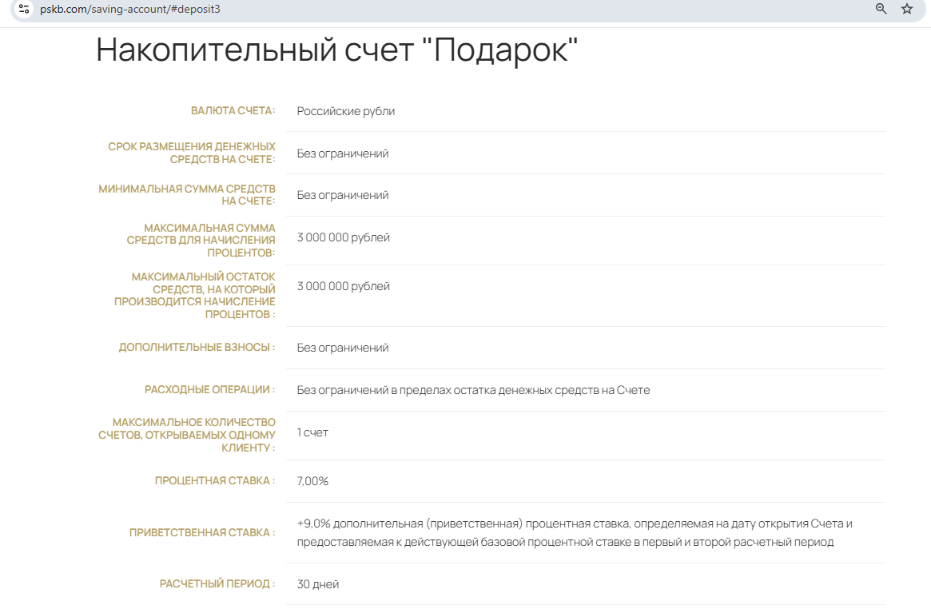Click the 30 дней value
The height and width of the screenshot is (609, 931).
click(x=317, y=584)
